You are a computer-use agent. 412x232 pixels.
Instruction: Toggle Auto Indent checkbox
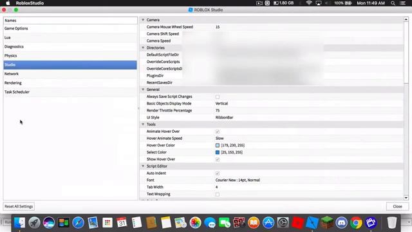pos(218,173)
